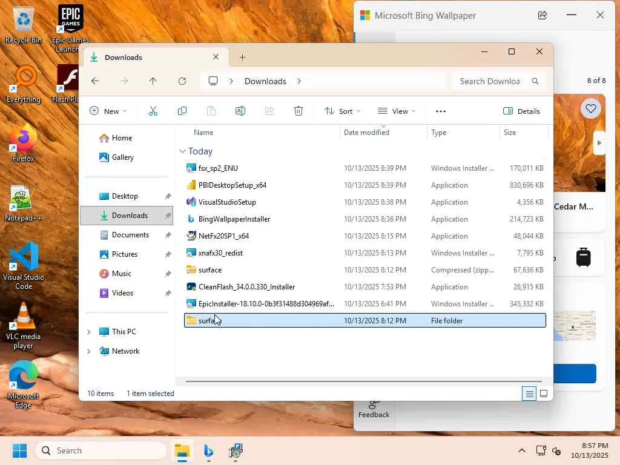Open Microsoft Edge desktop shortcut
620x465 pixels.
24,384
